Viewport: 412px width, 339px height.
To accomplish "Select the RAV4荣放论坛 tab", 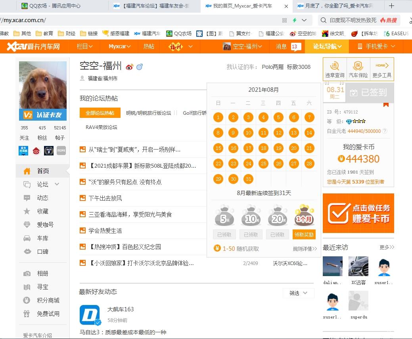I will tap(102, 127).
